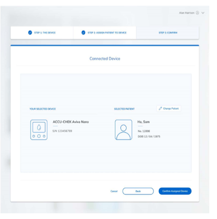Viewport: 217px width, 219px height.
Task: Select the Change Patient button
Action: pos(169,108)
